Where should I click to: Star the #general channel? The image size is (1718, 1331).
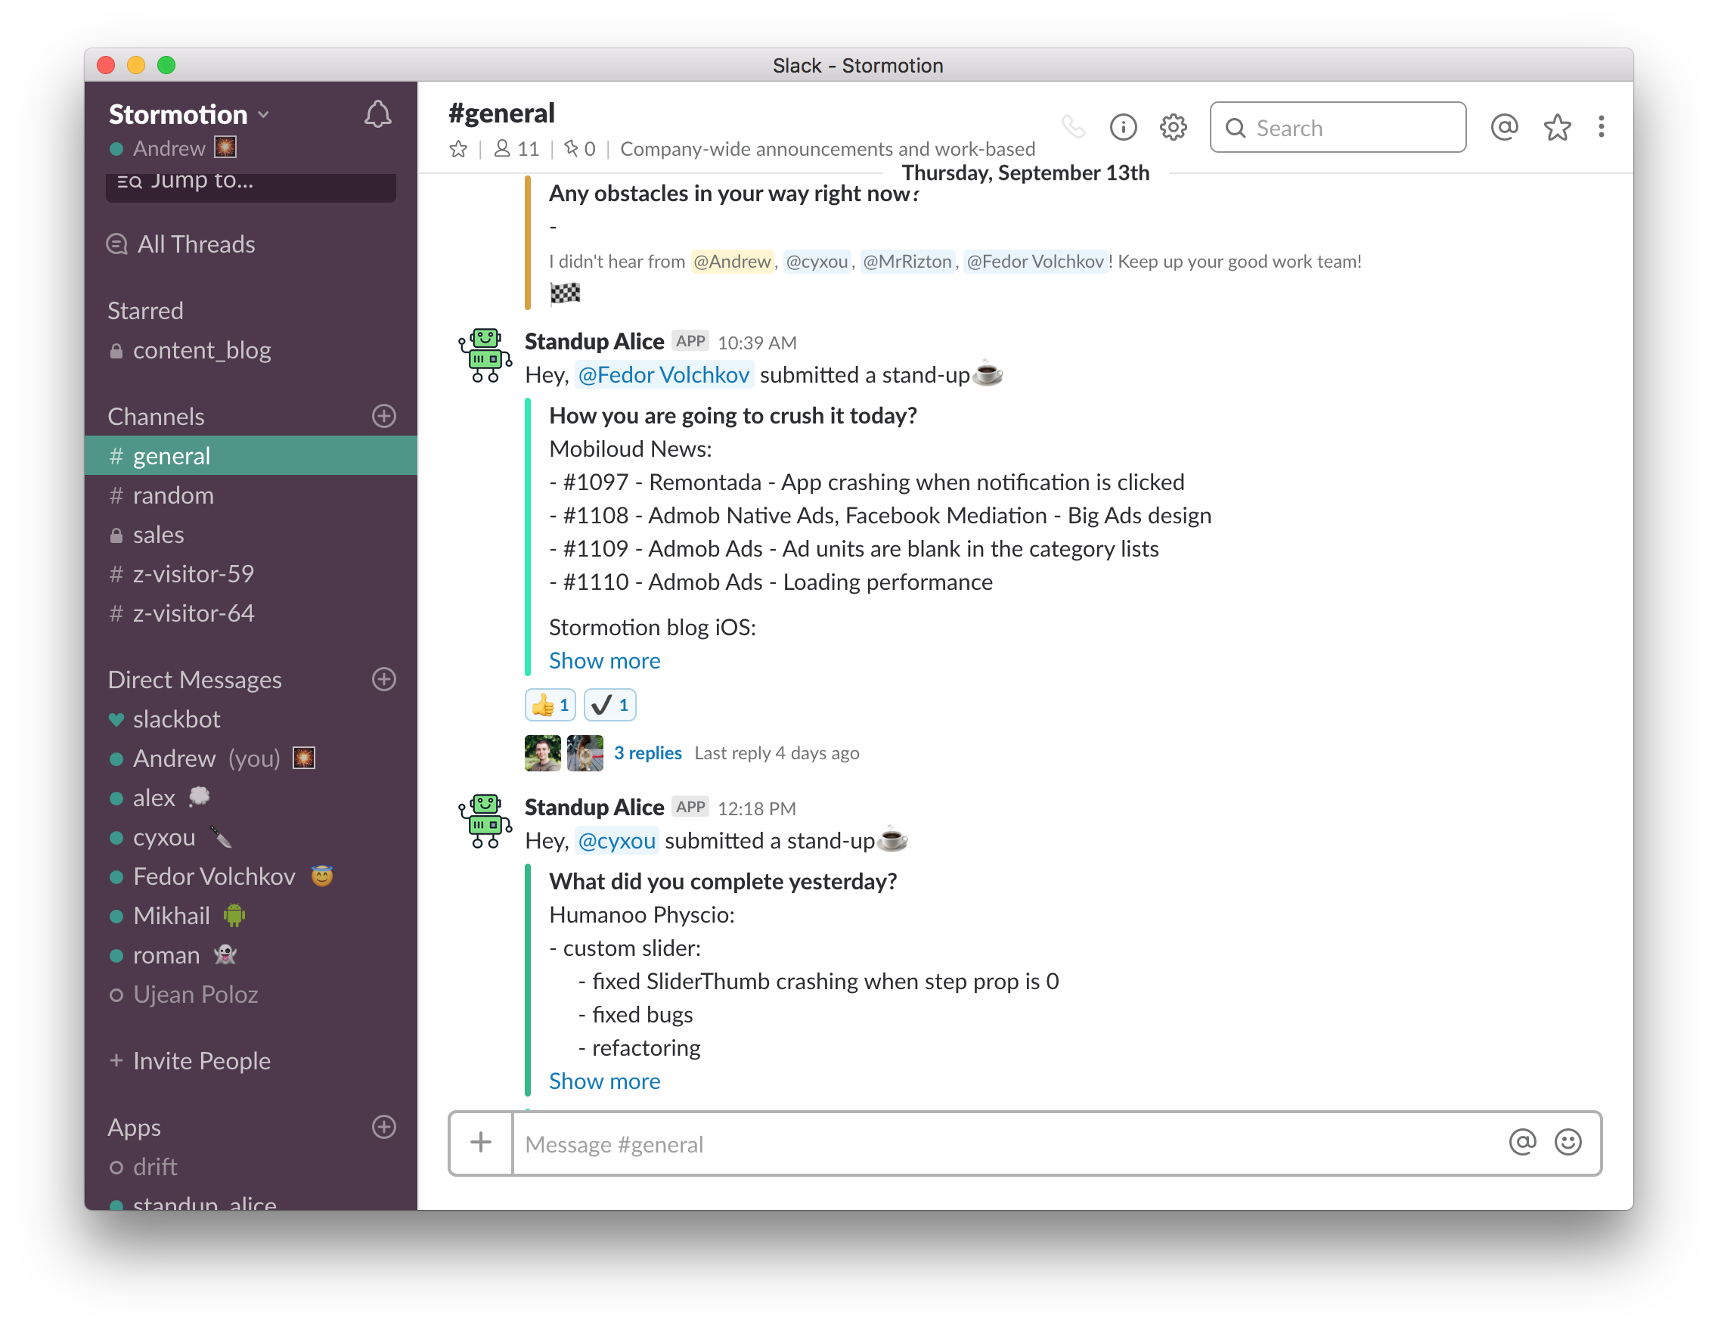[x=458, y=149]
